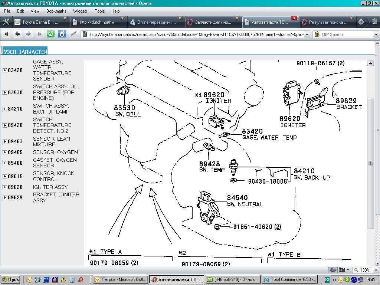Click the wand (edit) icon in toolbar

click(73, 34)
